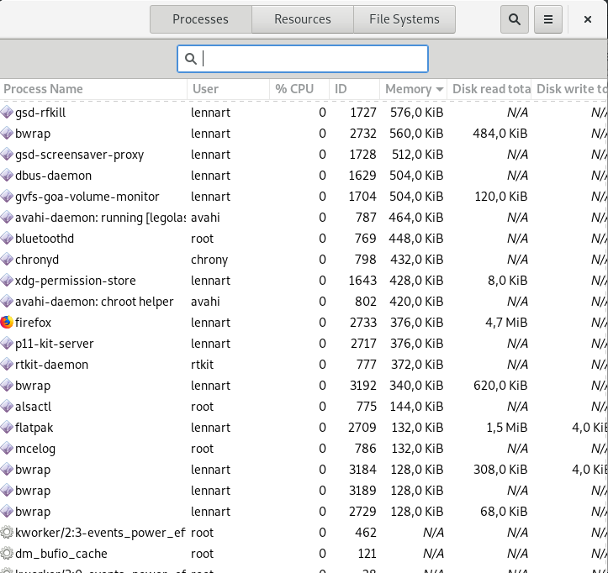Select the firefox process name
This screenshot has height=573, width=608.
point(33,323)
